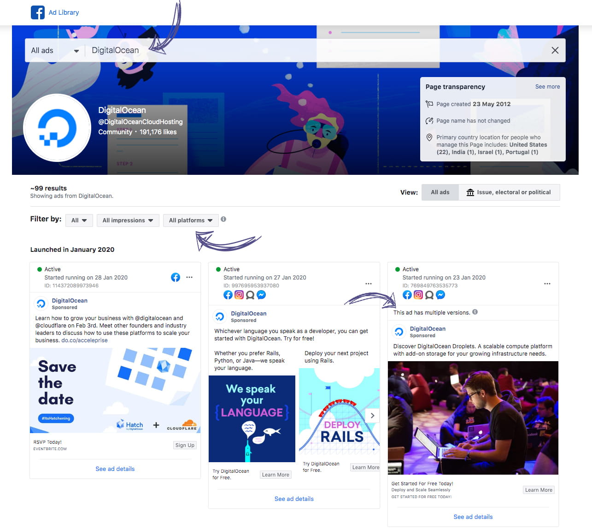Select the All ads view tab
Viewport: 592px width, 530px height.
pos(440,192)
